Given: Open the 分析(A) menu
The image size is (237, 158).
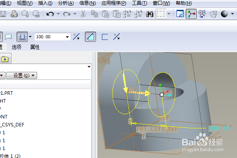Looking at the screenshot, I should pyautogui.click(x=66, y=3).
